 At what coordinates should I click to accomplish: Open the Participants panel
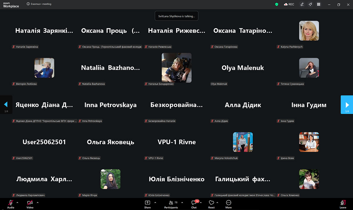coord(171,203)
